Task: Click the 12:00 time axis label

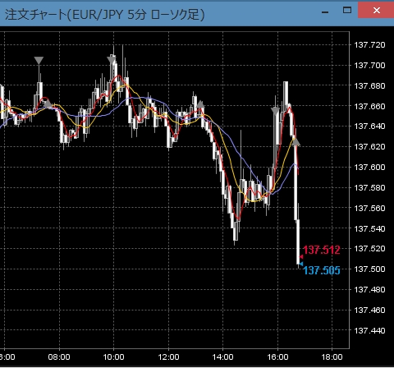Action: tap(168, 357)
